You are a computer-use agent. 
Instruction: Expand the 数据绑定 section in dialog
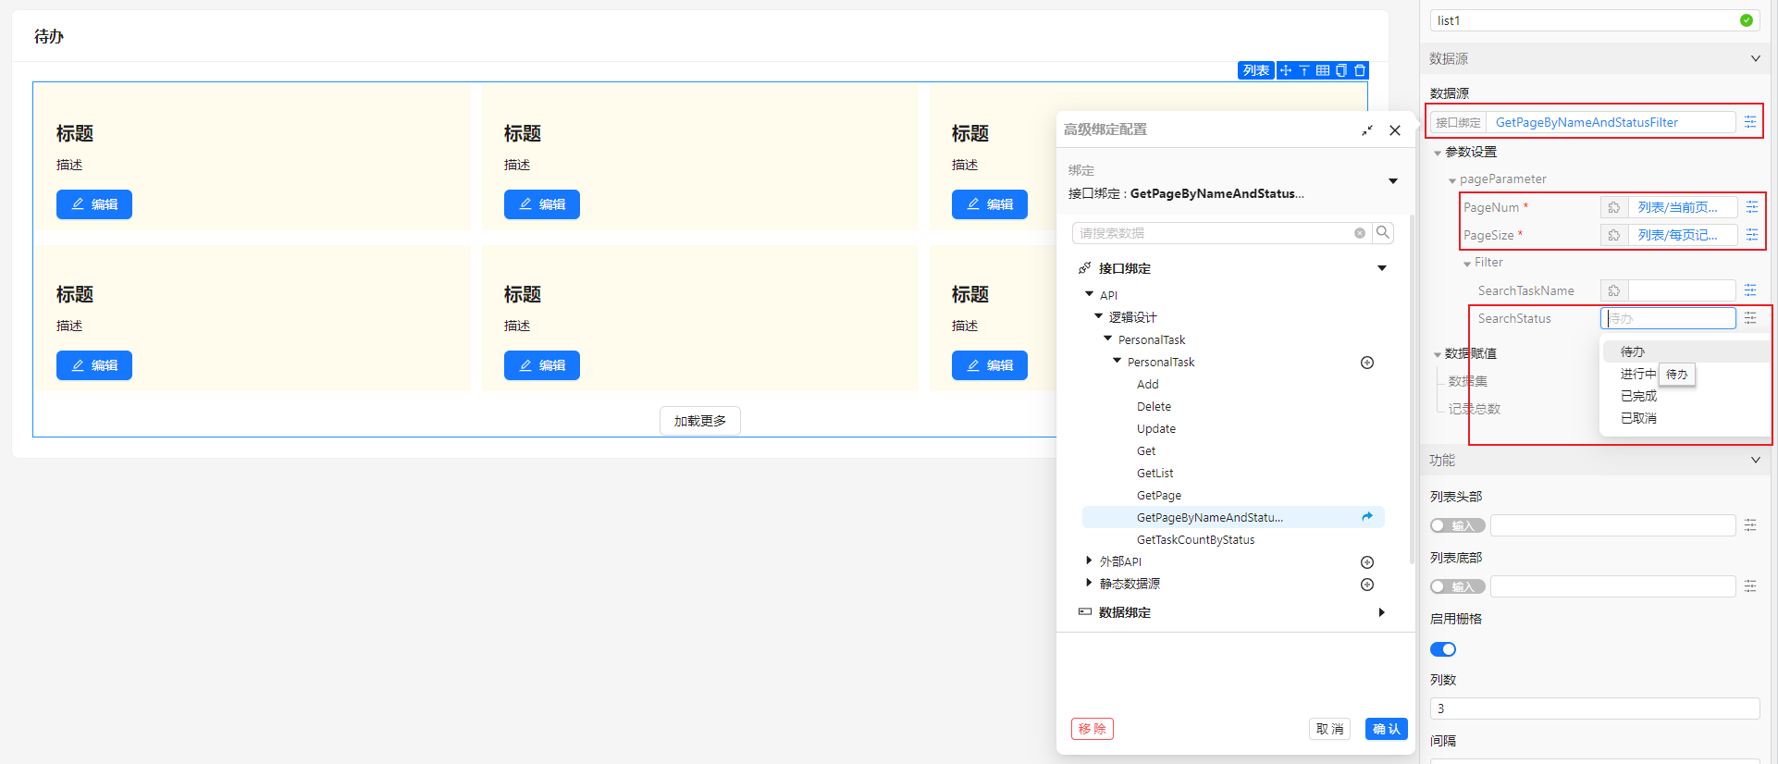click(1382, 612)
